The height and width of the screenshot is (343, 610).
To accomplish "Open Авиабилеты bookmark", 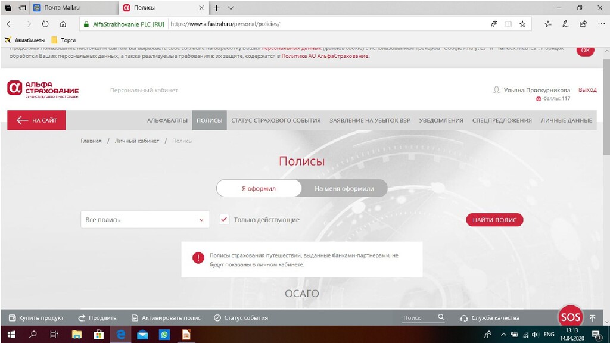I will point(24,40).
